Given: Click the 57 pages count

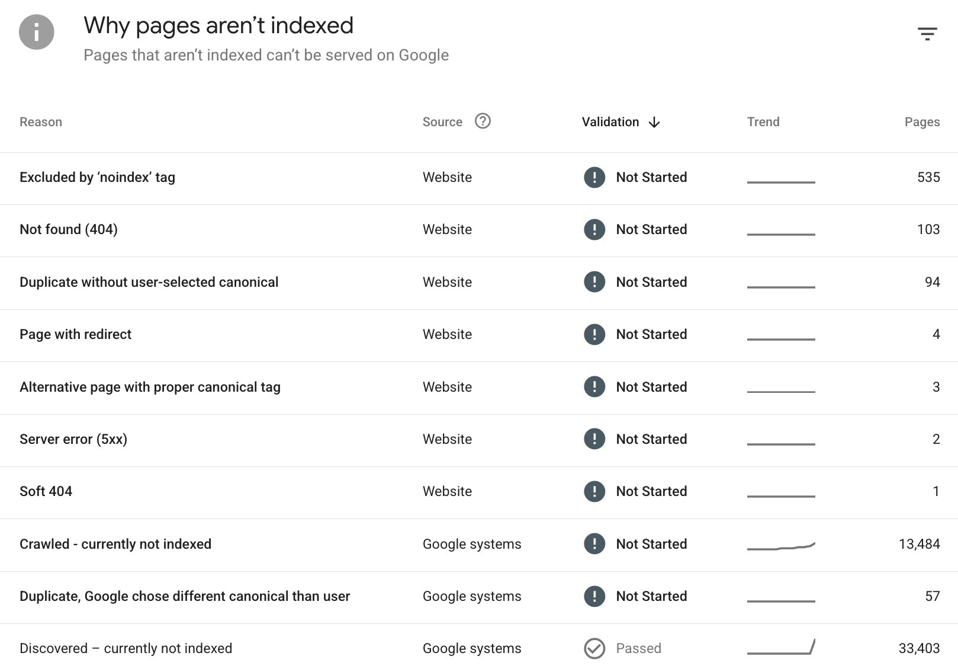Looking at the screenshot, I should [x=933, y=596].
